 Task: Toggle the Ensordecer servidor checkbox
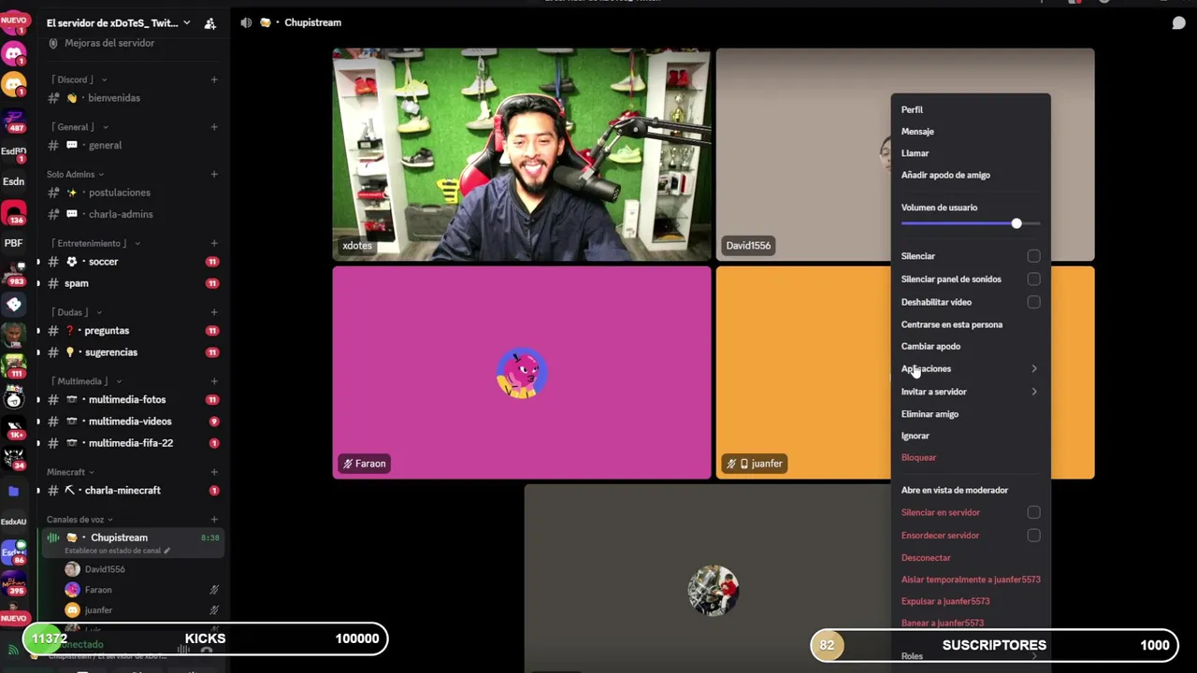(1033, 536)
